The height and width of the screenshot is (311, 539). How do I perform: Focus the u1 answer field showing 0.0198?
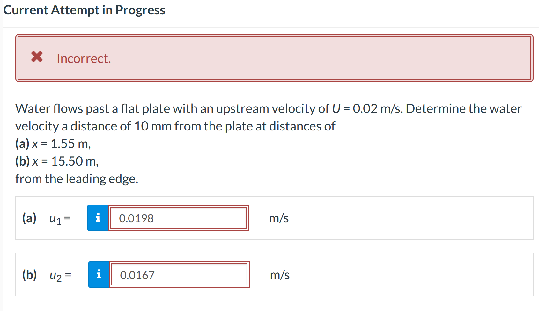coord(178,218)
